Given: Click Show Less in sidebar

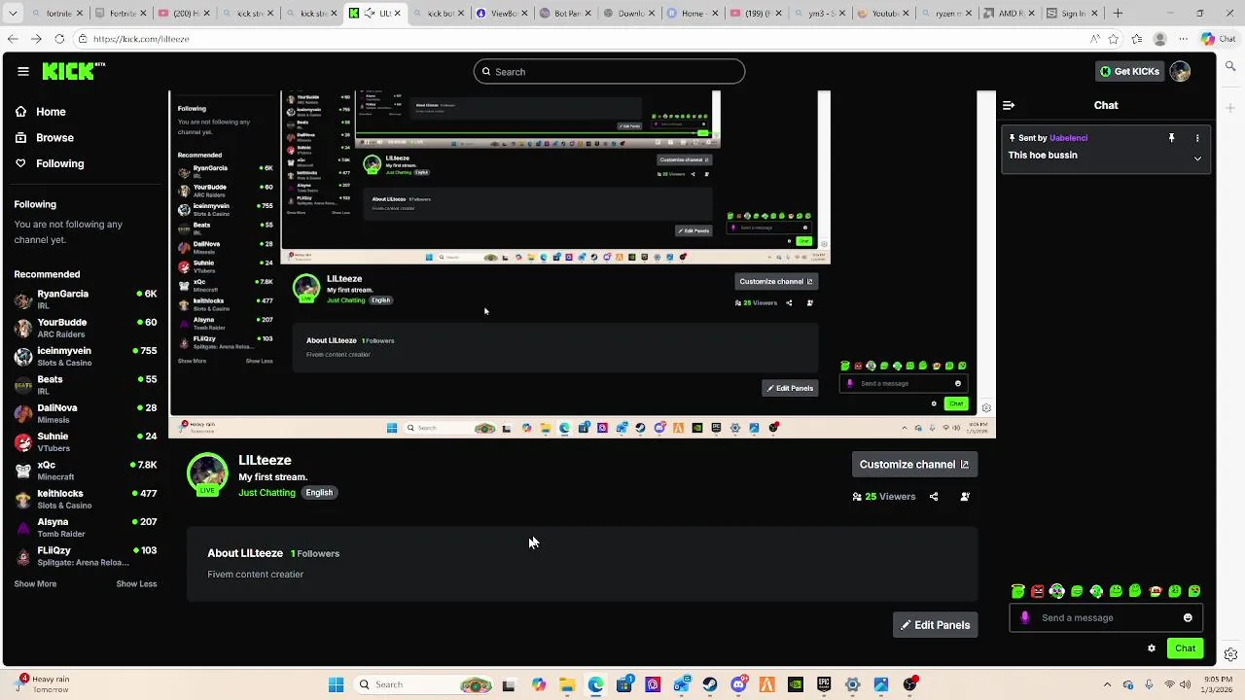Looking at the screenshot, I should point(136,583).
